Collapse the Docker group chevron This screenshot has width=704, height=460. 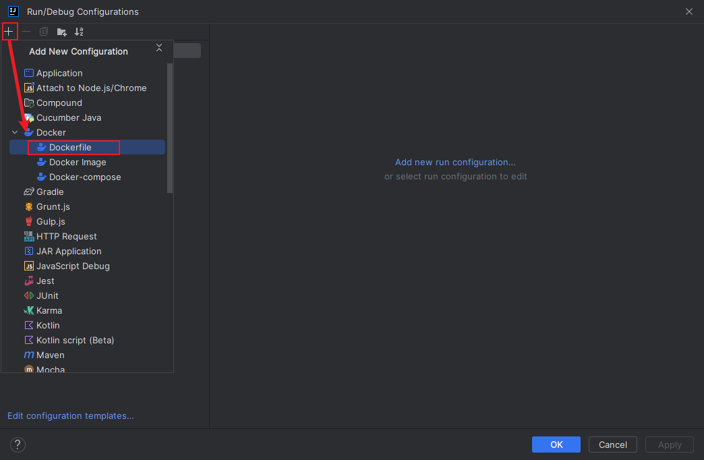click(x=15, y=132)
